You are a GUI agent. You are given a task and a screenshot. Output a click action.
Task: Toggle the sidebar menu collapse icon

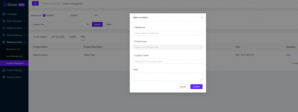pos(35,3)
